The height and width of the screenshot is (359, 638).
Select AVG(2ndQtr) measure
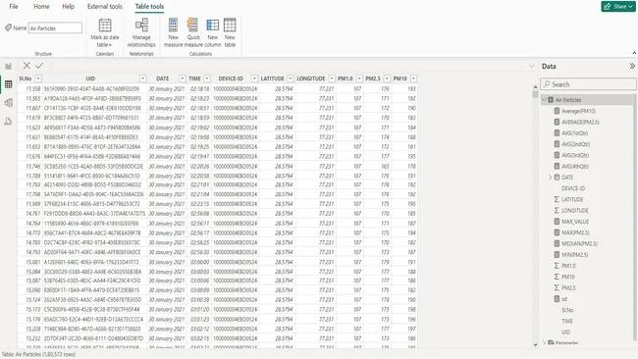575,144
